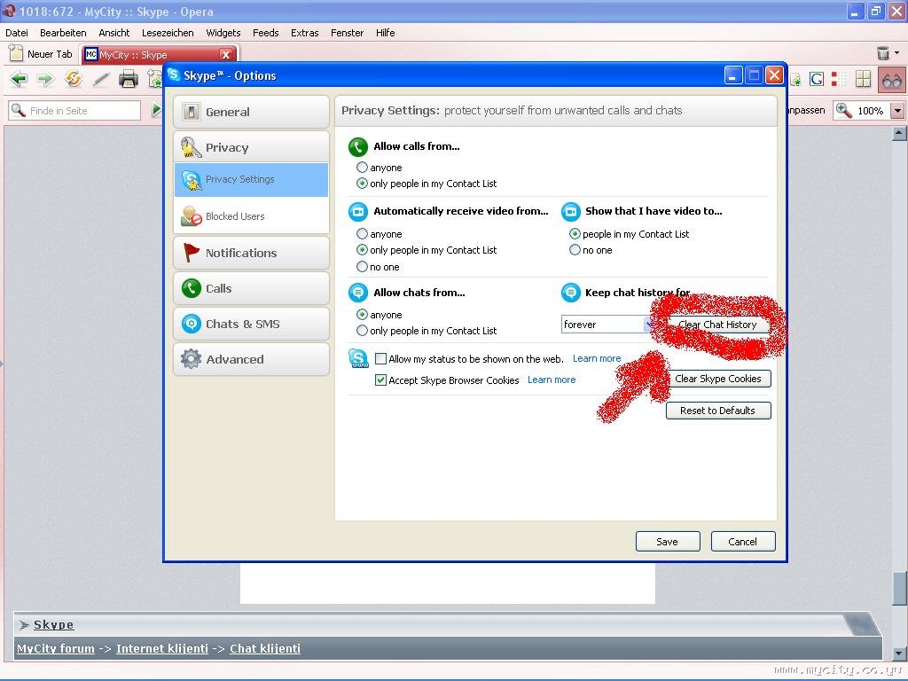Click Clear Skype Cookies button

pyautogui.click(x=718, y=379)
